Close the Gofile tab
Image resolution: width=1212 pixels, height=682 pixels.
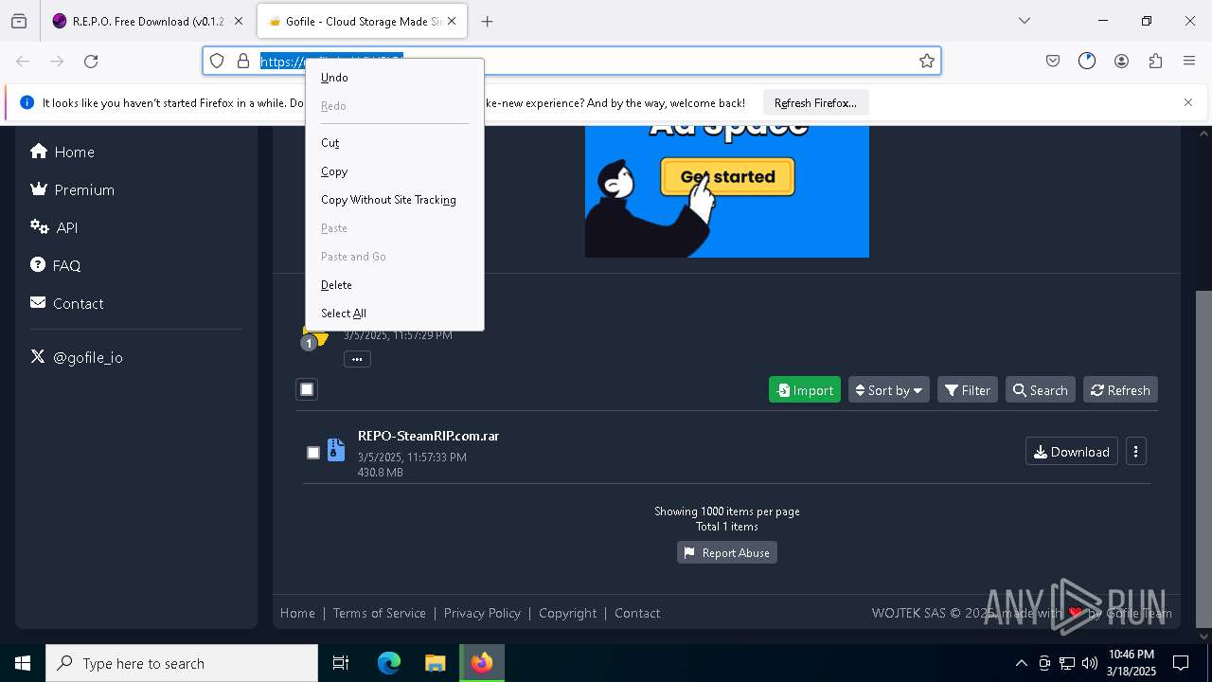(x=452, y=21)
